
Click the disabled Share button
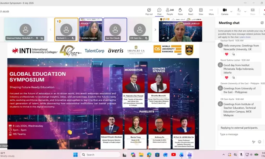(x=253, y=12)
